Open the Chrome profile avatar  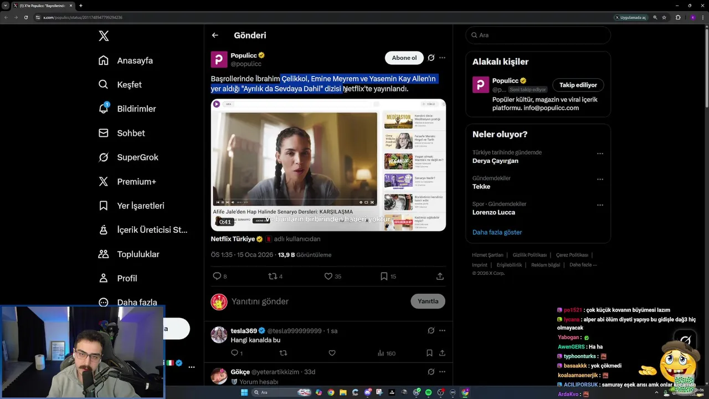click(692, 17)
